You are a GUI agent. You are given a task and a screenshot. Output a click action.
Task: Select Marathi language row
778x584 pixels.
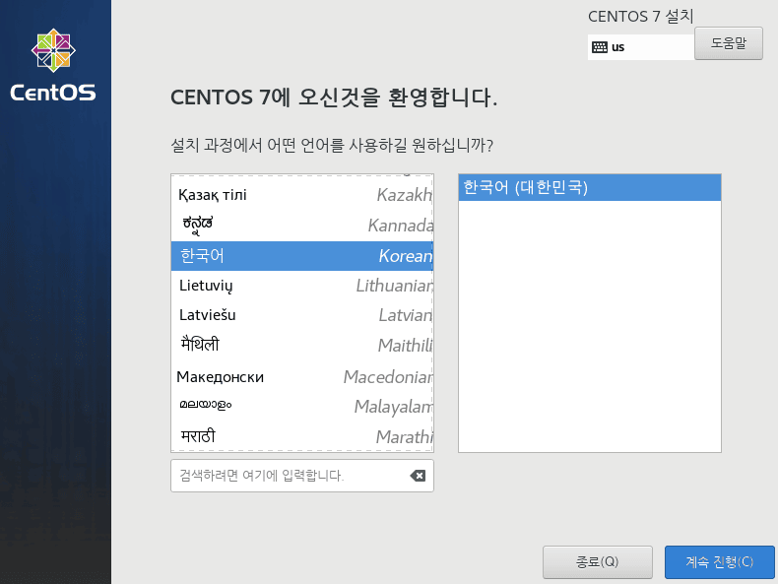coord(302,436)
